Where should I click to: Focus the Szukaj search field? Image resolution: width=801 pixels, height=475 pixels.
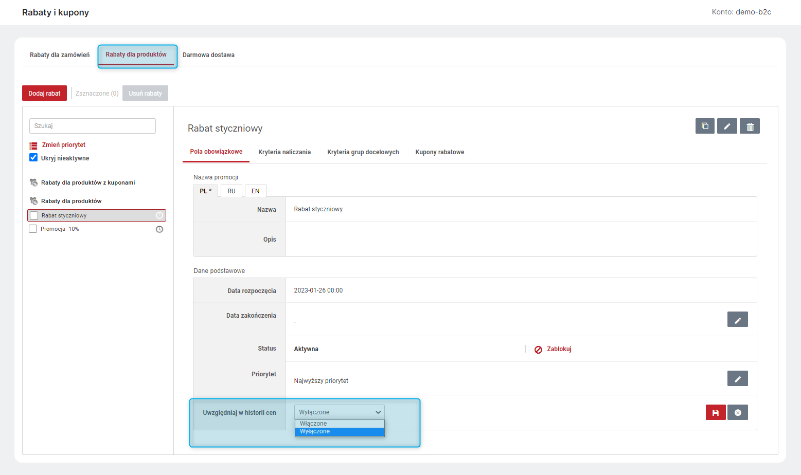click(x=93, y=126)
